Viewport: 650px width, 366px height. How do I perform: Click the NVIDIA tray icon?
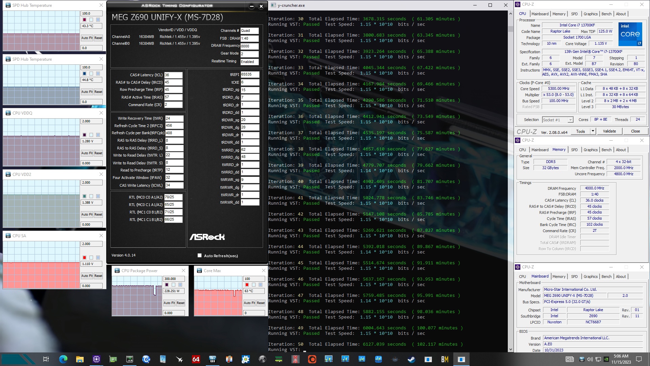[x=606, y=359]
